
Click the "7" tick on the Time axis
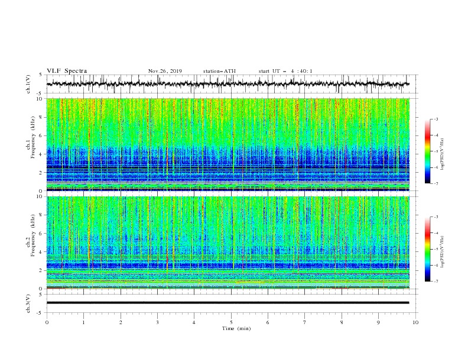(x=305, y=322)
